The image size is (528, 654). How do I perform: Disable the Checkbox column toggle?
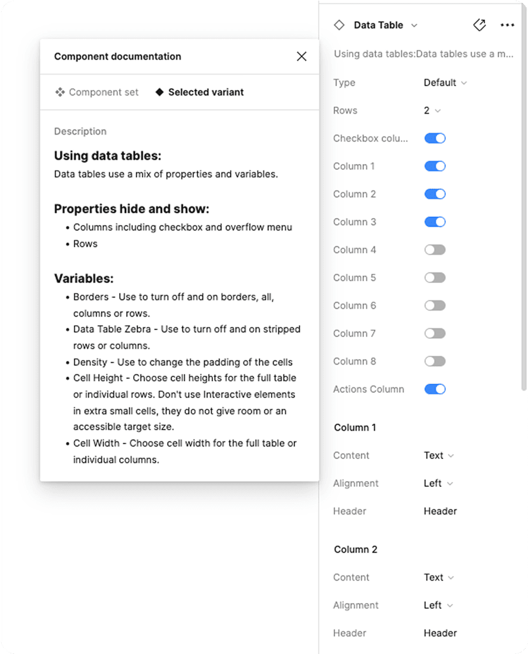(435, 138)
